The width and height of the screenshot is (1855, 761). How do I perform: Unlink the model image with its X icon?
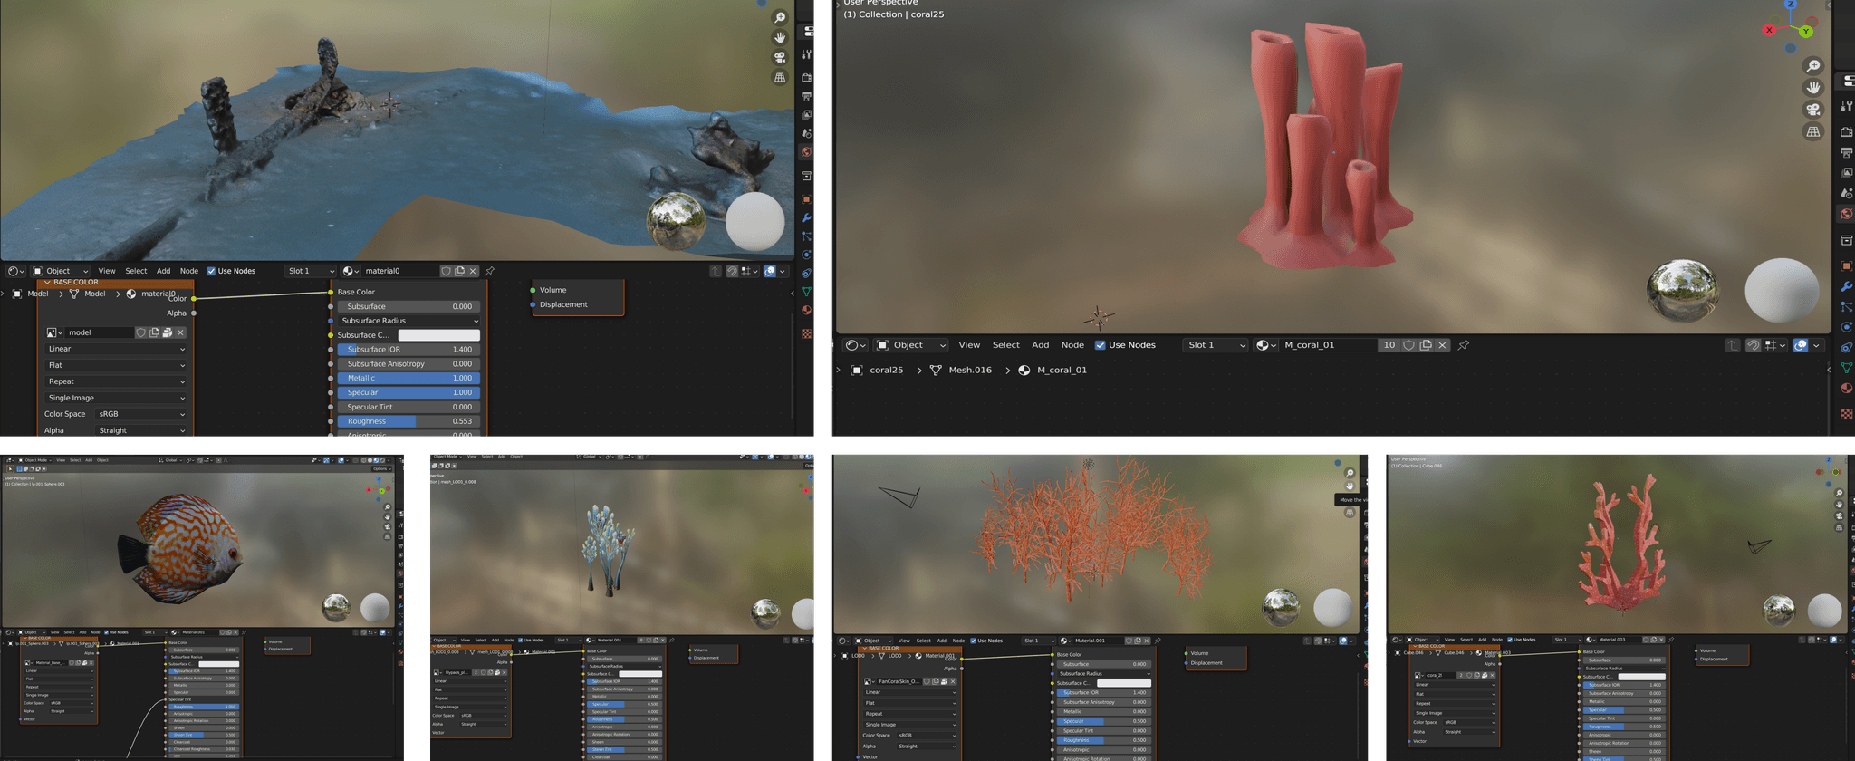point(180,332)
